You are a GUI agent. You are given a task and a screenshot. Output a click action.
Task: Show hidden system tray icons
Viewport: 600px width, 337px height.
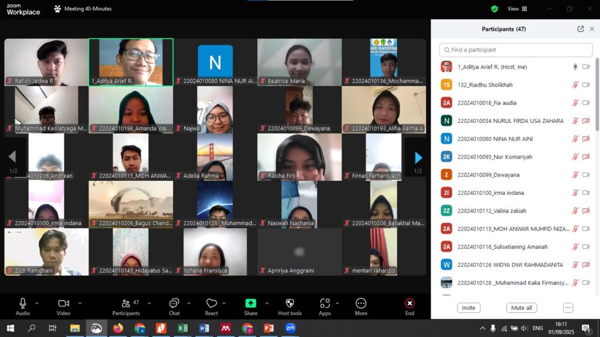(x=483, y=328)
